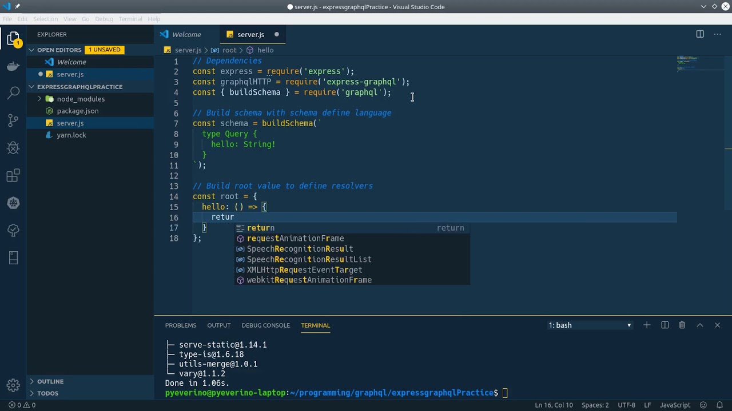The height and width of the screenshot is (411, 732).
Task: Click the VS Code logo in title bar
Action: tap(6, 7)
